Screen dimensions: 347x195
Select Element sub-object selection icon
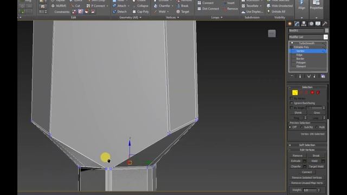coord(318,93)
